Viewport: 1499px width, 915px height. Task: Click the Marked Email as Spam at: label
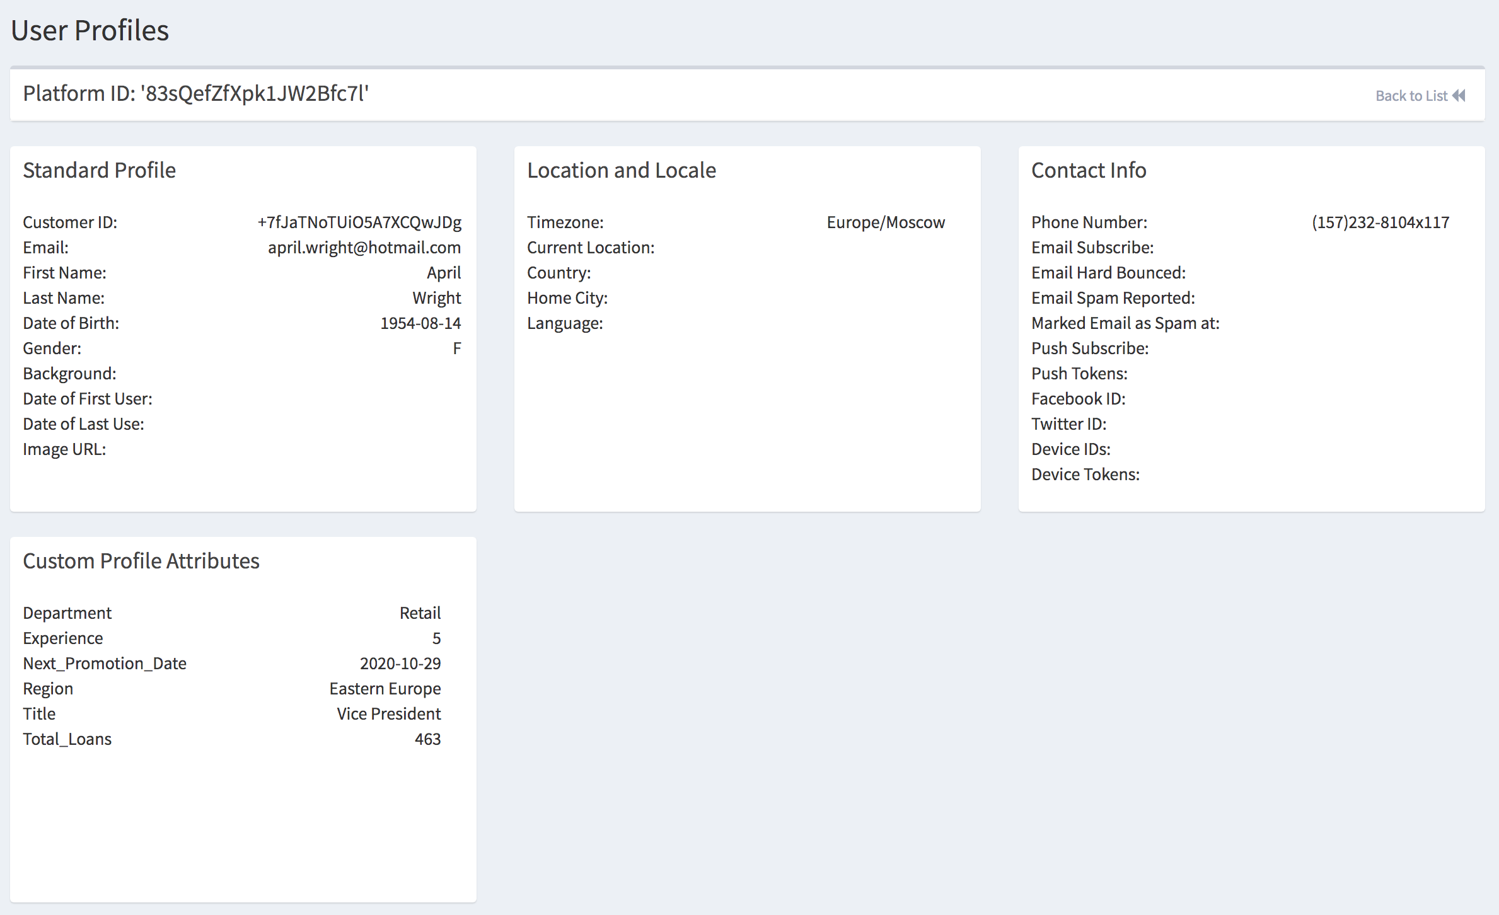tap(1126, 323)
